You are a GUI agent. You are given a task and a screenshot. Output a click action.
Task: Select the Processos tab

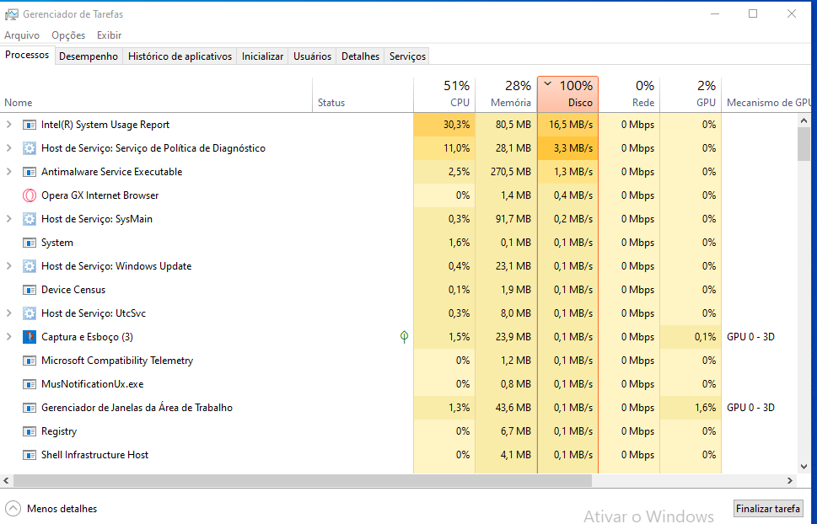pos(27,55)
